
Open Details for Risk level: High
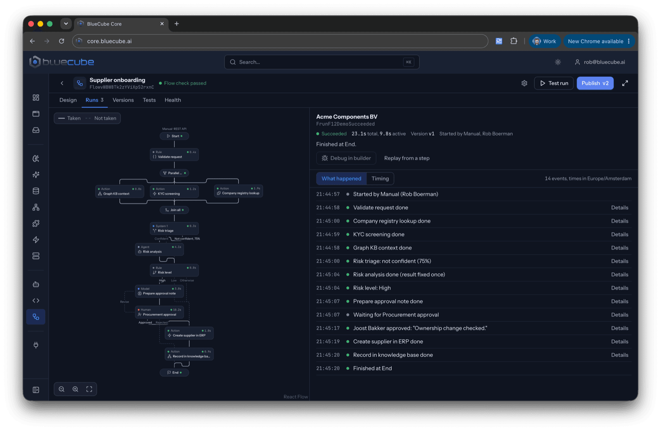pos(620,288)
